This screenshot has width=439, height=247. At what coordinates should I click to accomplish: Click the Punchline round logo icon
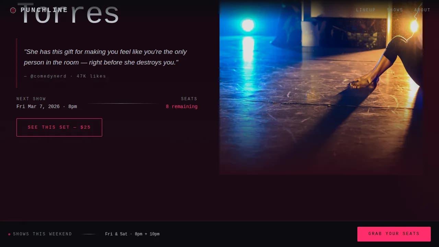point(13,10)
